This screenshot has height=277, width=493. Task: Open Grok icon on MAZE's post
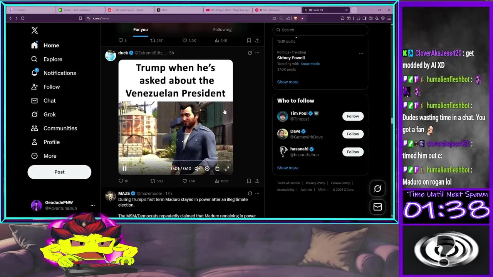pyautogui.click(x=250, y=193)
